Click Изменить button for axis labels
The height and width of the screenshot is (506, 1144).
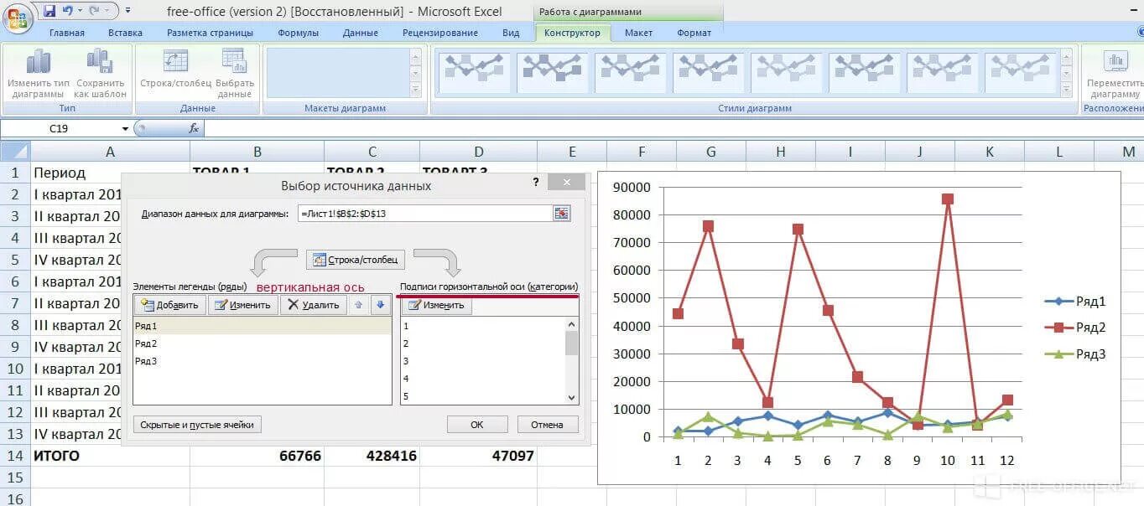pyautogui.click(x=437, y=305)
